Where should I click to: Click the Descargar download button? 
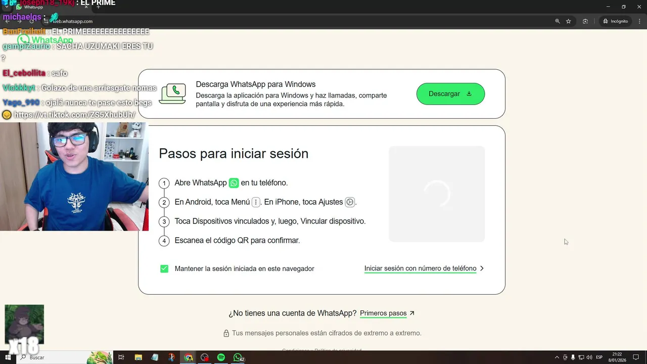450,94
